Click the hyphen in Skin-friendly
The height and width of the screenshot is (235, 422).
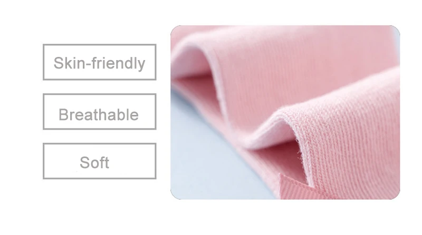coord(88,65)
